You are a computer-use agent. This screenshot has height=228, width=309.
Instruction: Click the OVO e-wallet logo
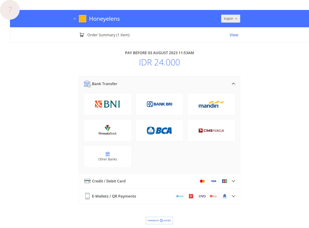[x=202, y=196]
